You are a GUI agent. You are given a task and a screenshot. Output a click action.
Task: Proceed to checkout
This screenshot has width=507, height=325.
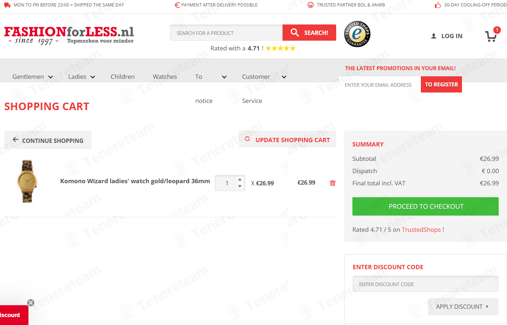click(426, 207)
